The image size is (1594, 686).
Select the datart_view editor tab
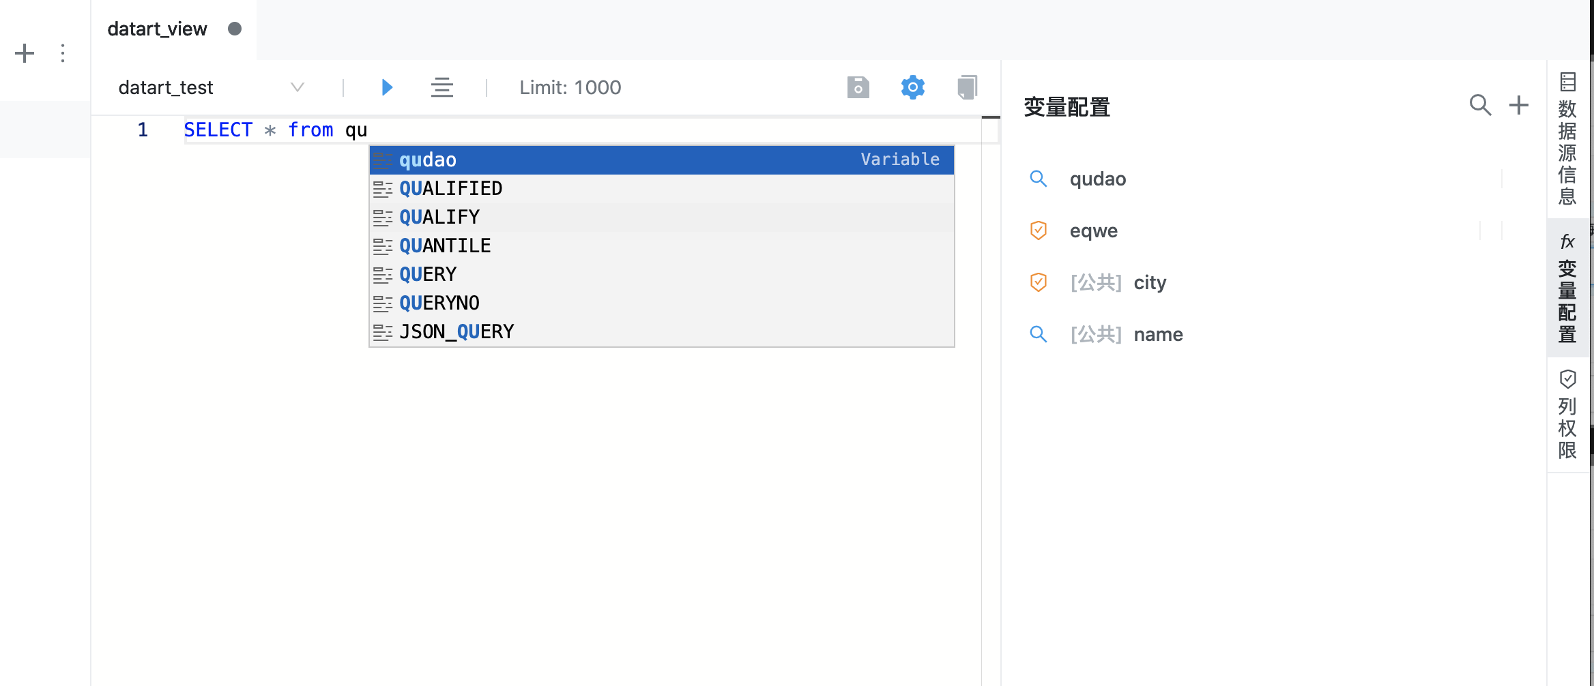point(158,29)
